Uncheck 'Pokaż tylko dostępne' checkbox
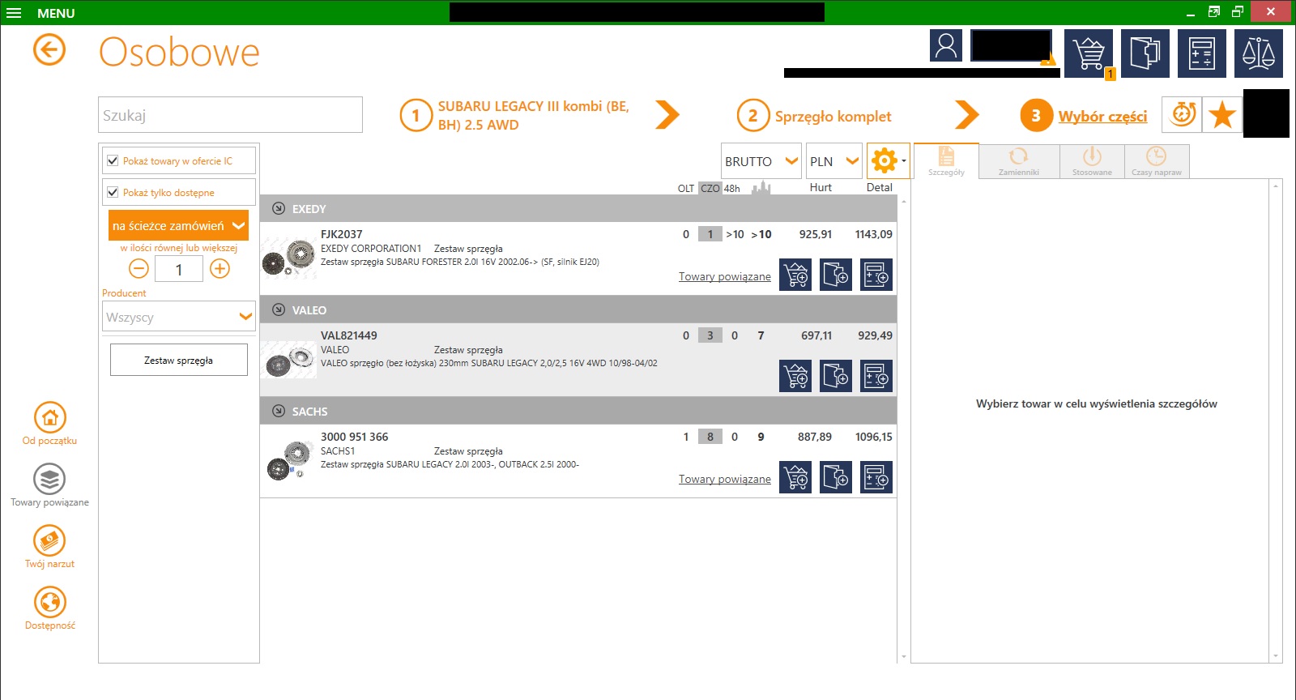The width and height of the screenshot is (1296, 700). tap(113, 192)
